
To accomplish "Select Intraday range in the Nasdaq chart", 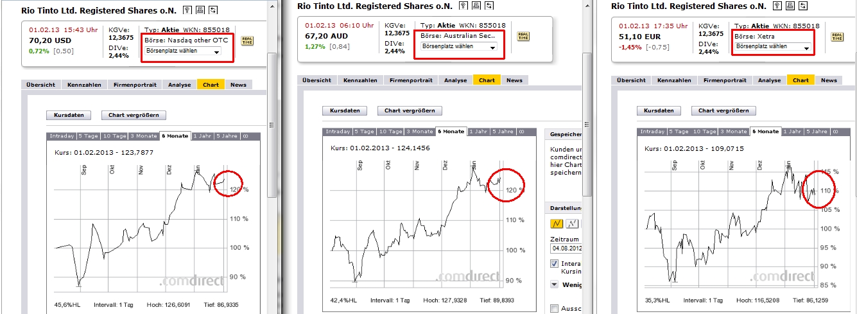I will [61, 136].
